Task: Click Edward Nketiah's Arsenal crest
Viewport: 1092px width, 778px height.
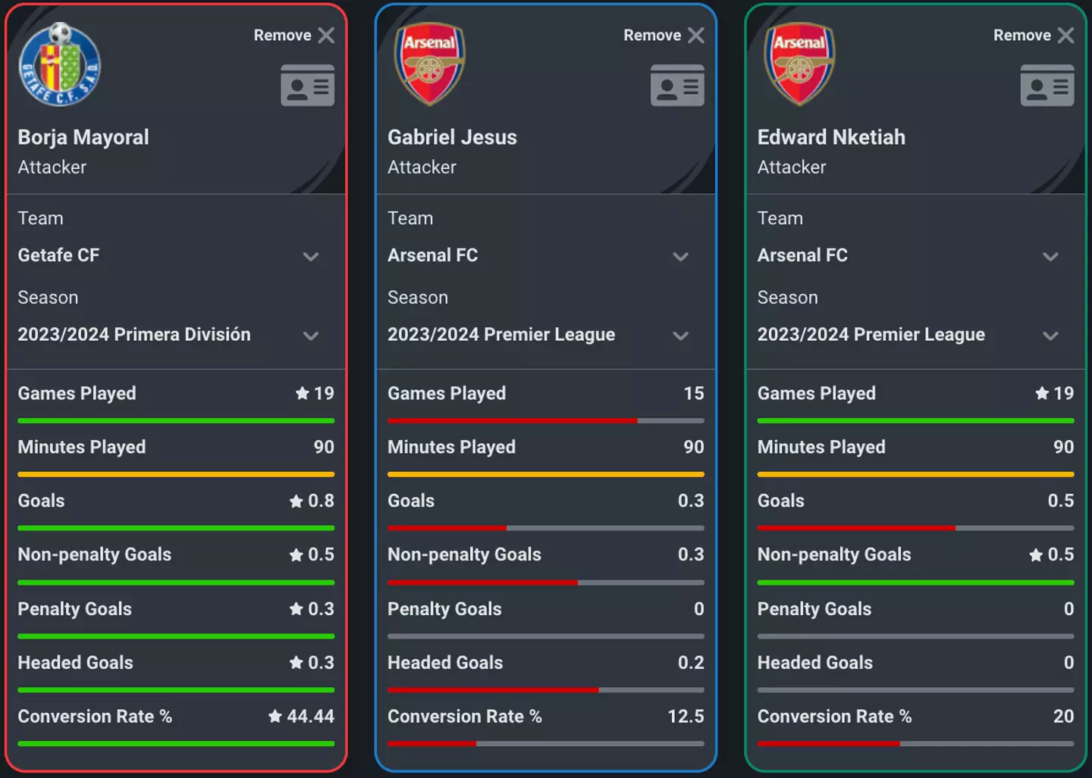Action: click(799, 64)
